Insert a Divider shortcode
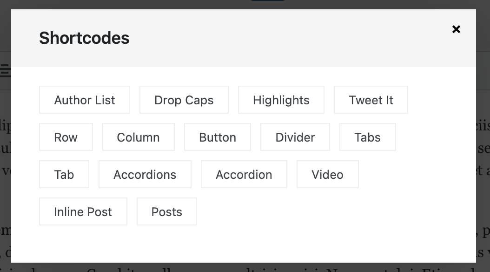This screenshot has width=490, height=272. [x=295, y=137]
